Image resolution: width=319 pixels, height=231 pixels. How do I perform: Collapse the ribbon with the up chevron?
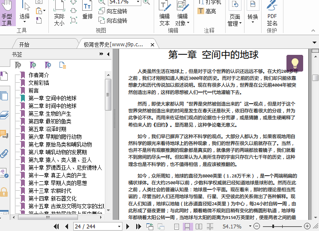[x=313, y=30]
